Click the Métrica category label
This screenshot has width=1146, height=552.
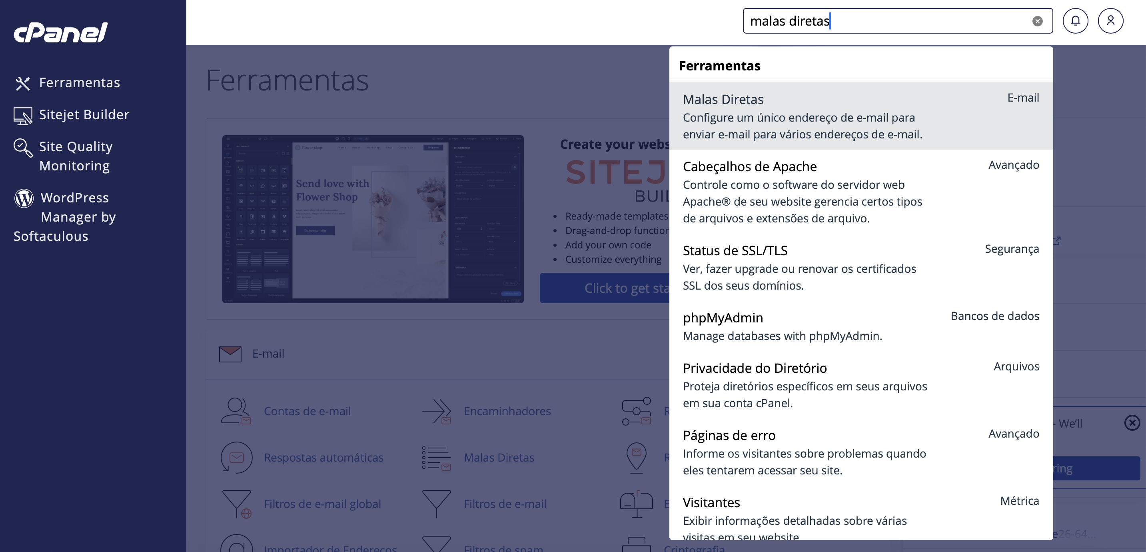pos(1019,501)
